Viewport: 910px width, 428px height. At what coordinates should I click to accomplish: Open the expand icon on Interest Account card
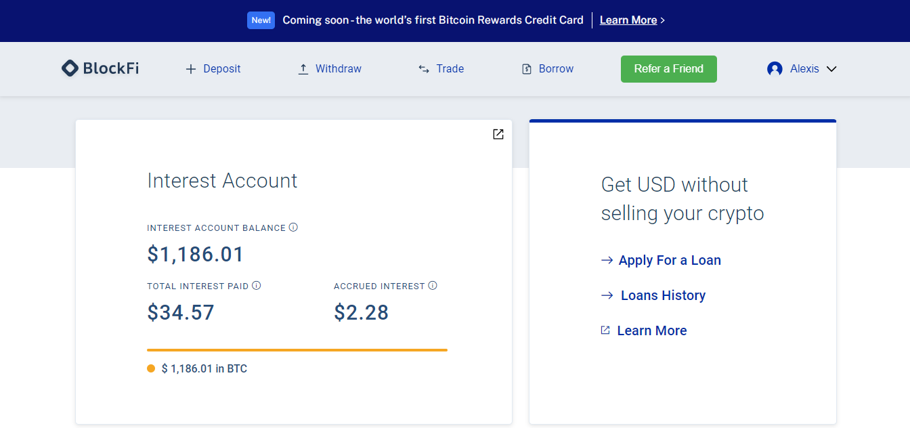click(x=498, y=134)
